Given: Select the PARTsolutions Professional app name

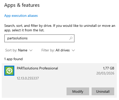Looking at the screenshot, I should [x=37, y=68].
